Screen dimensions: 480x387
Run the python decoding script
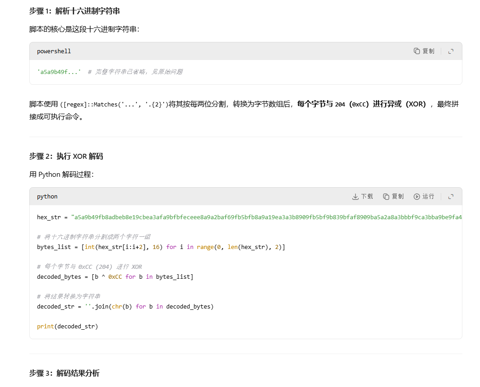(424, 197)
